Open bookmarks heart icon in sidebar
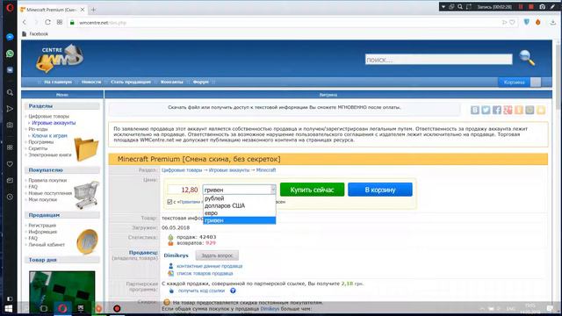 [x=10, y=164]
